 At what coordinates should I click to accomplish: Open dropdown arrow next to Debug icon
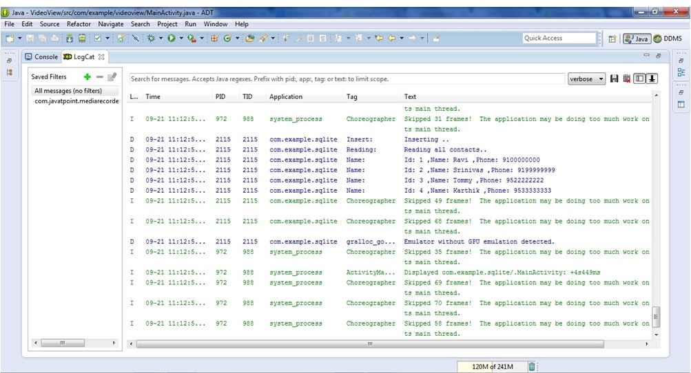click(161, 39)
